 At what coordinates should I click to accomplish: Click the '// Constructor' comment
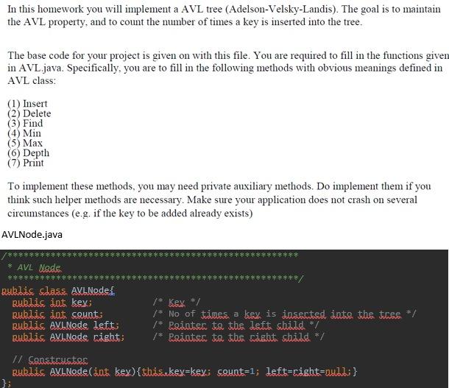(50, 359)
